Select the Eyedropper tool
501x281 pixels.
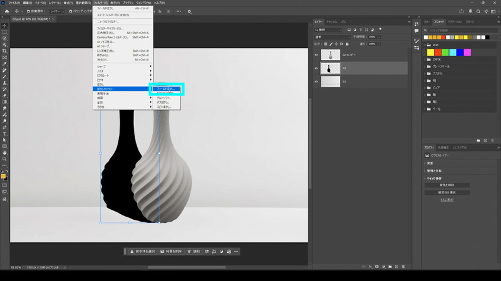(x=4, y=64)
